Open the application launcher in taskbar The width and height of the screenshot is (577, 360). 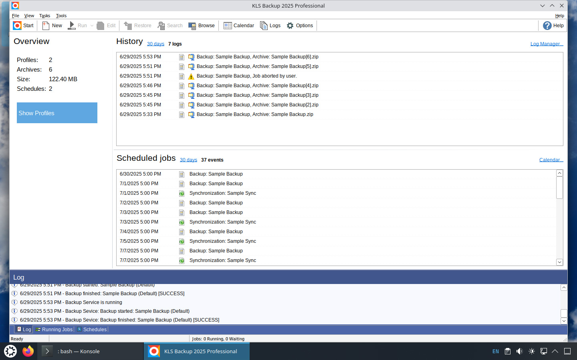tap(10, 351)
